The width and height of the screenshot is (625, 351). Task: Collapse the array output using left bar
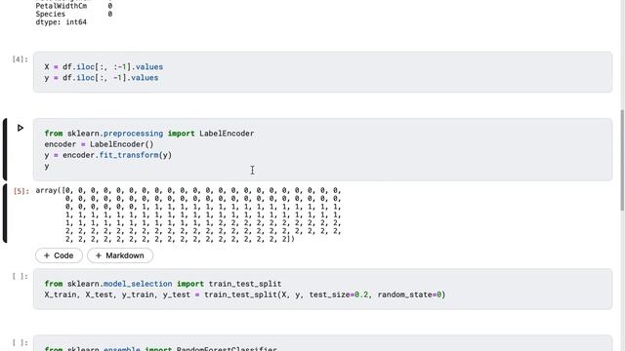pos(5,214)
